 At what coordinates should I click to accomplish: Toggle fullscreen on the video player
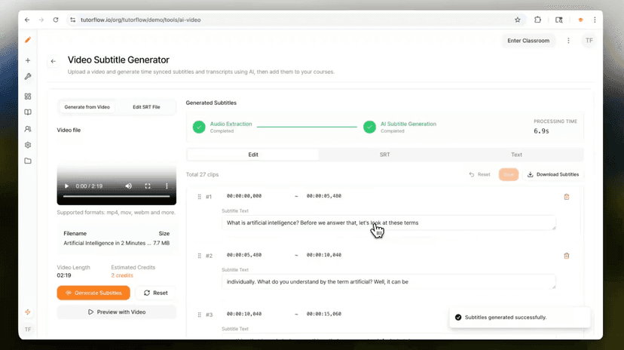tap(148, 186)
